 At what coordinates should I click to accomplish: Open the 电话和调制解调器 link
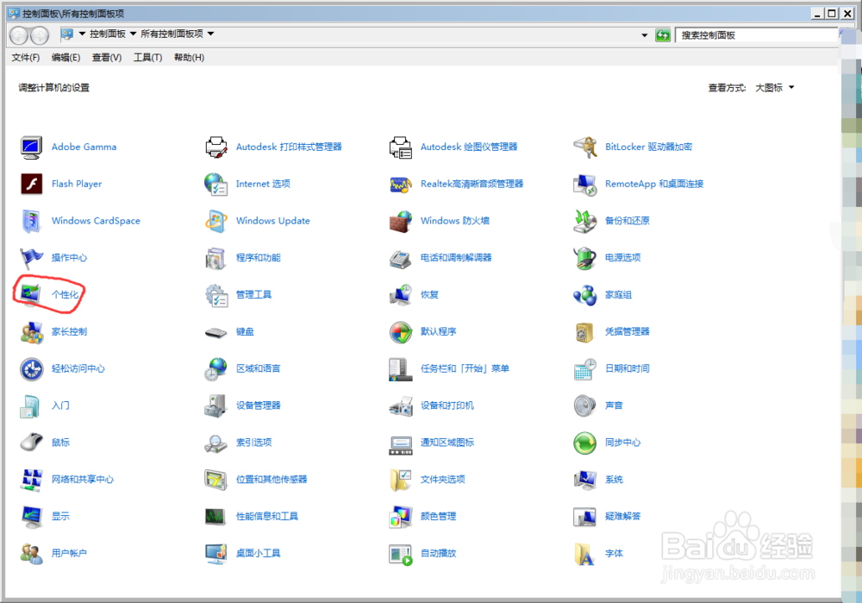pos(456,257)
